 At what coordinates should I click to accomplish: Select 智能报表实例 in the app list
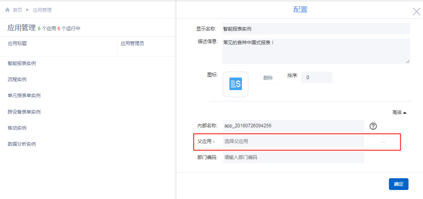pos(25,63)
